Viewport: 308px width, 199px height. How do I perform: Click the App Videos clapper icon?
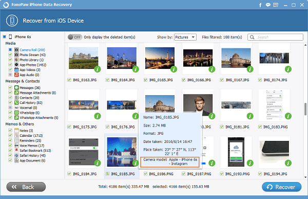click(16, 70)
